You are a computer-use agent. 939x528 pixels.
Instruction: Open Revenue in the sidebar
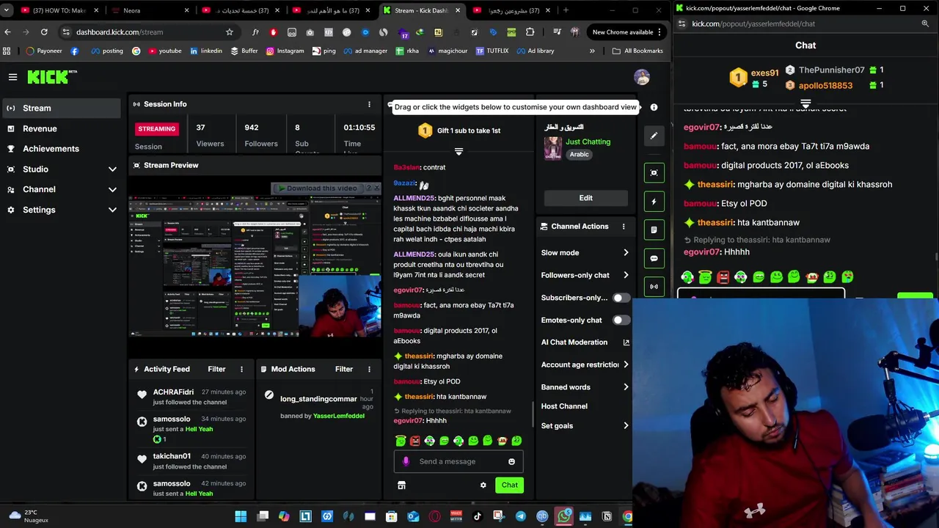(62, 128)
